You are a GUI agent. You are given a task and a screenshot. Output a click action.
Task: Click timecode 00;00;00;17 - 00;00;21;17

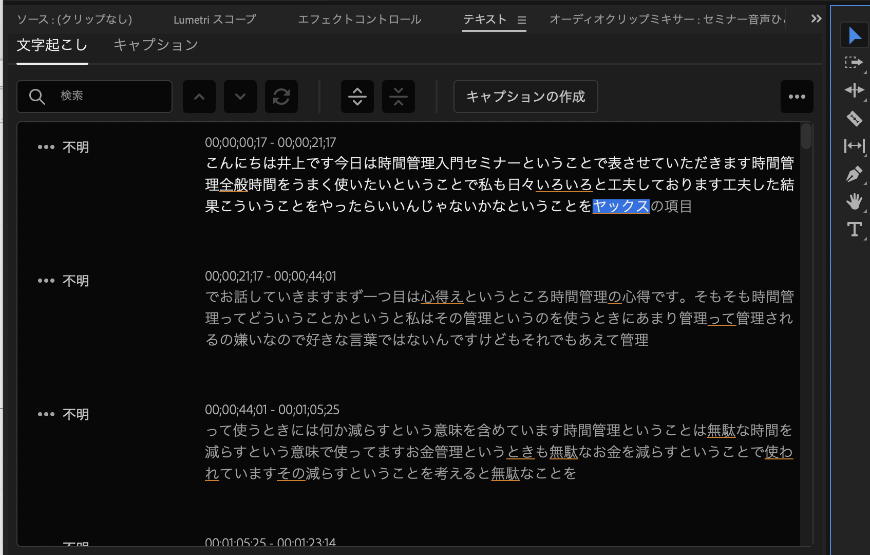[271, 142]
